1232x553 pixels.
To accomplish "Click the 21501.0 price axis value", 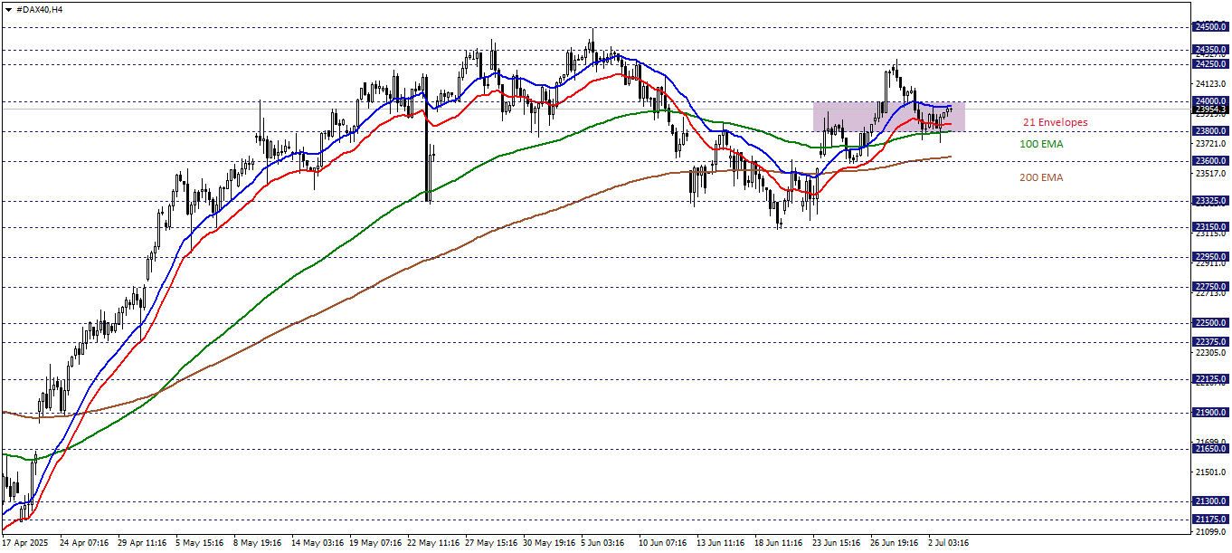I will coord(1210,472).
